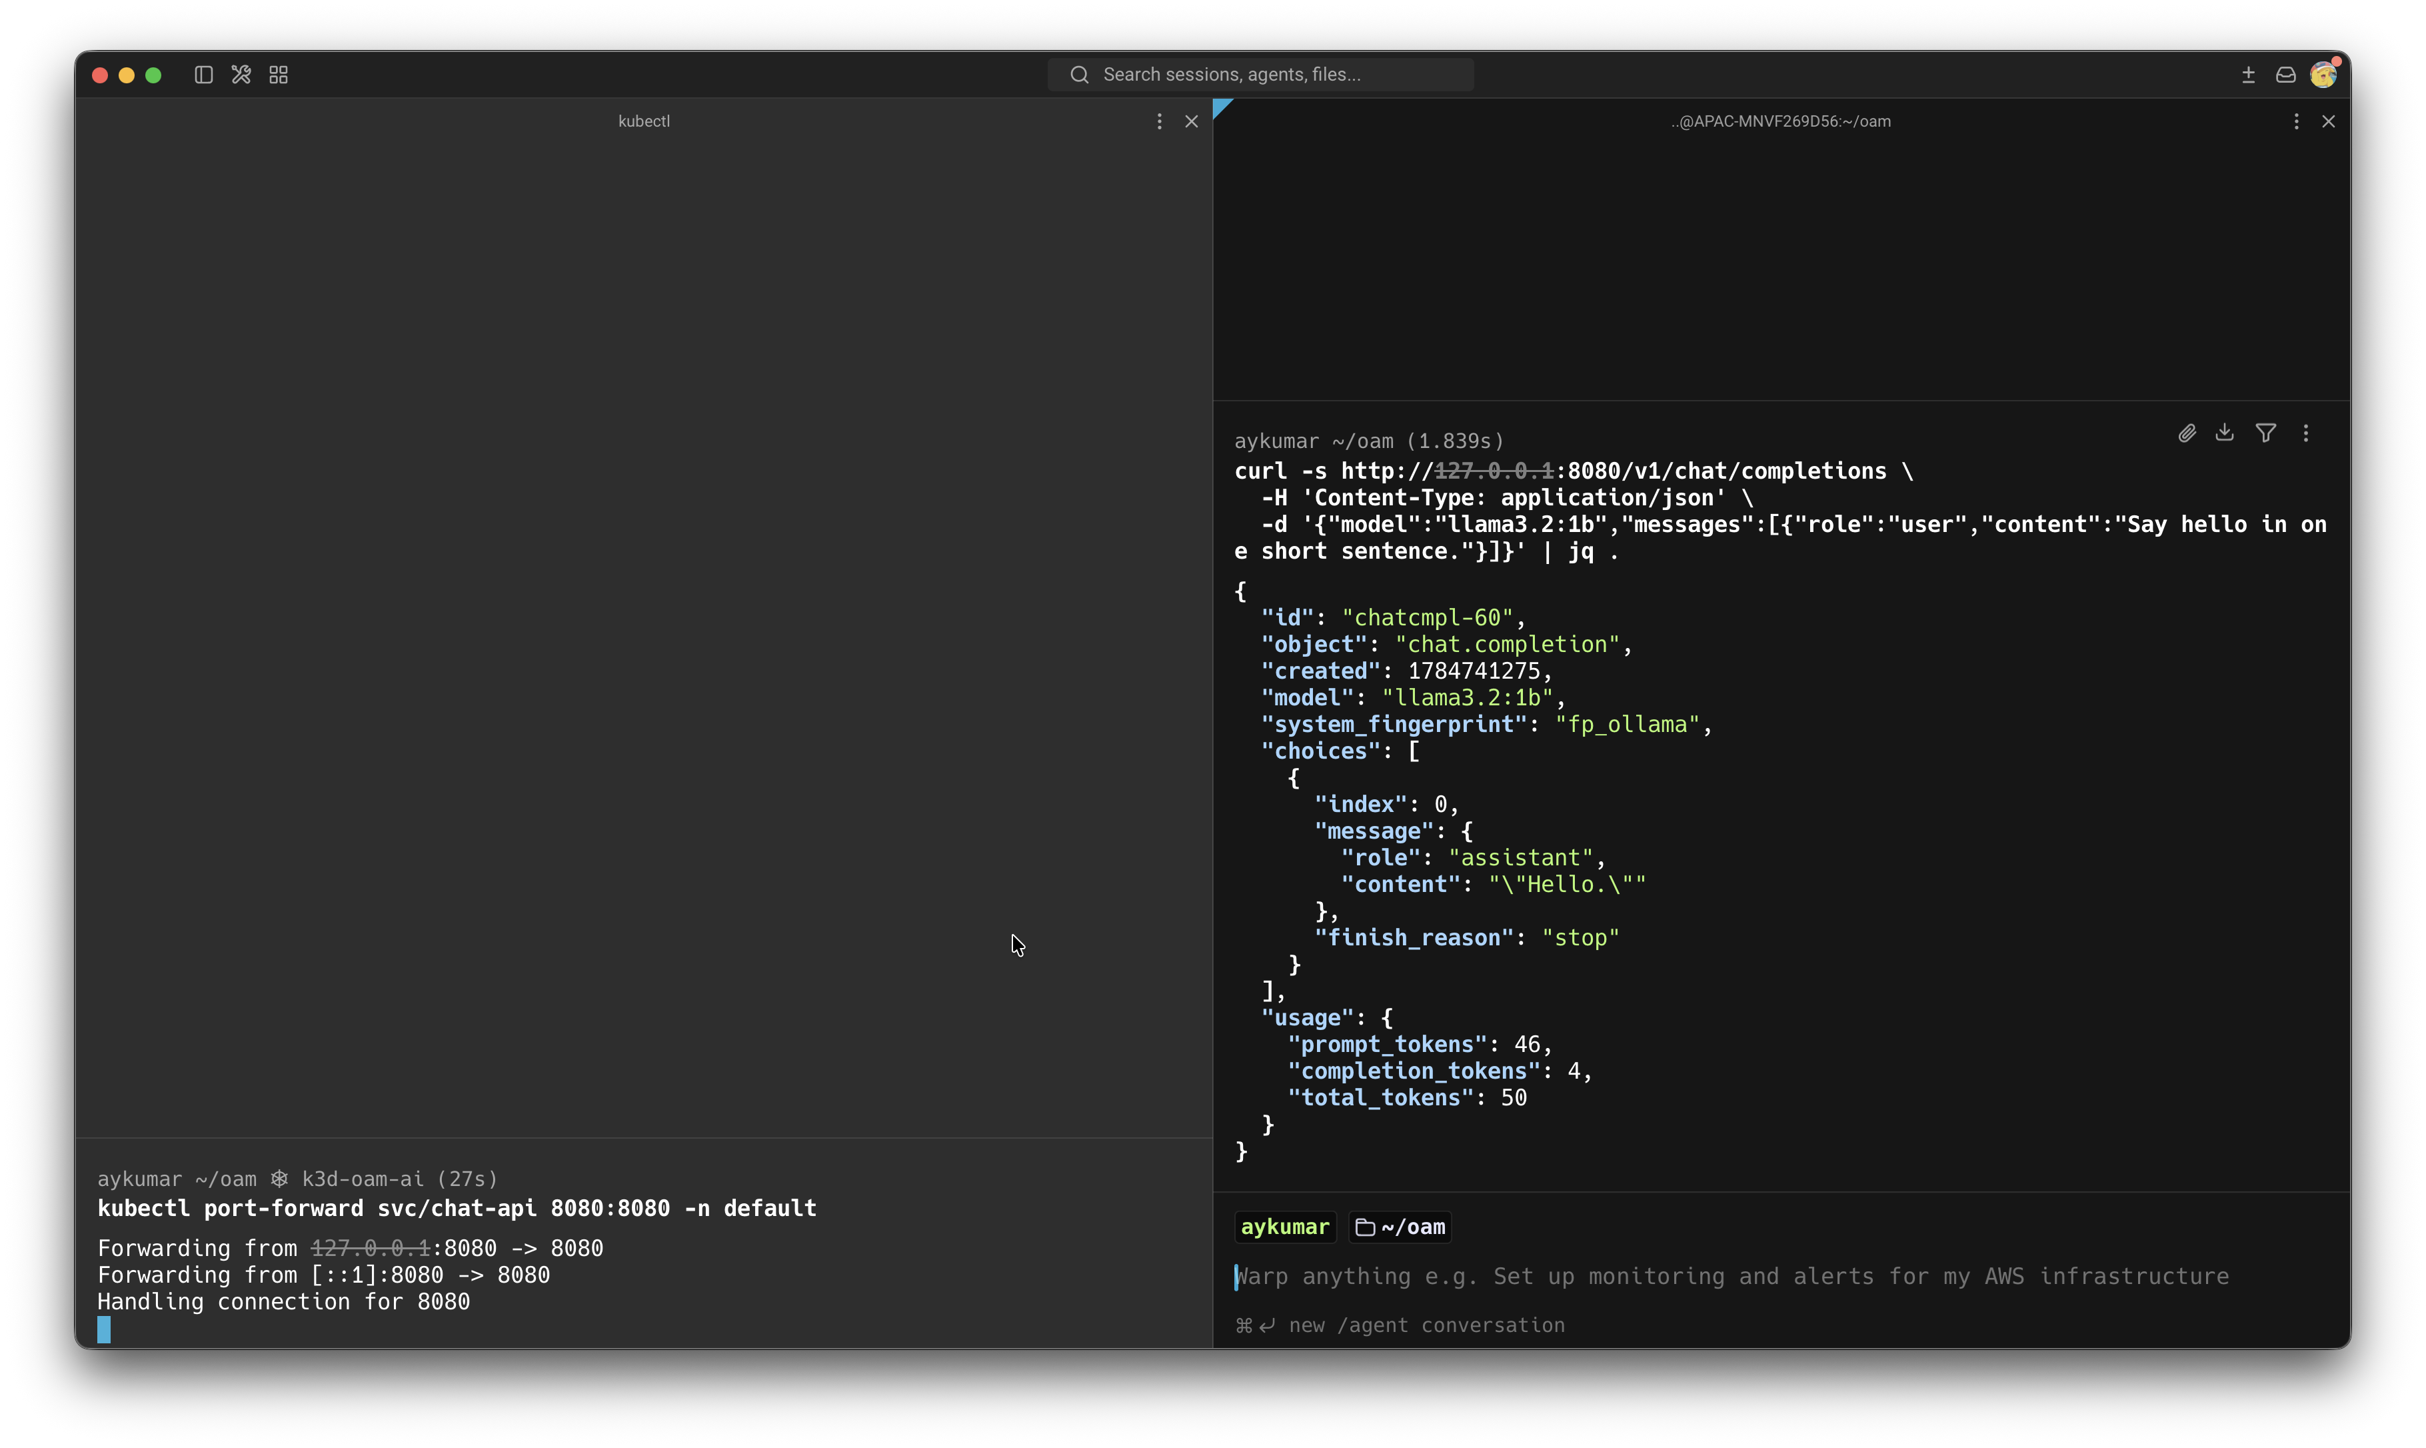This screenshot has width=2426, height=1448.
Task: Click the Warp anything command input field
Action: click(x=1732, y=1276)
